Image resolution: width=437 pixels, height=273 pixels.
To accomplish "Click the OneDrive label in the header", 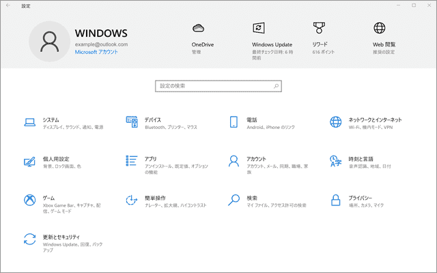I will [203, 44].
